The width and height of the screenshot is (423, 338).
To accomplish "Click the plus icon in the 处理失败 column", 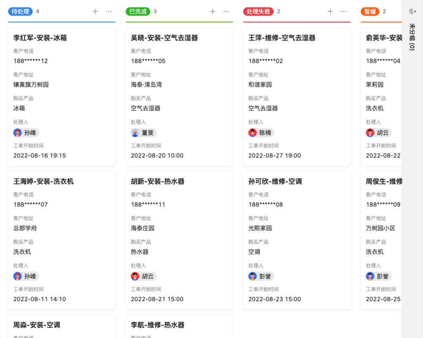I will 330,11.
